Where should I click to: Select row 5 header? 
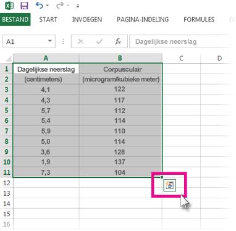[7, 110]
